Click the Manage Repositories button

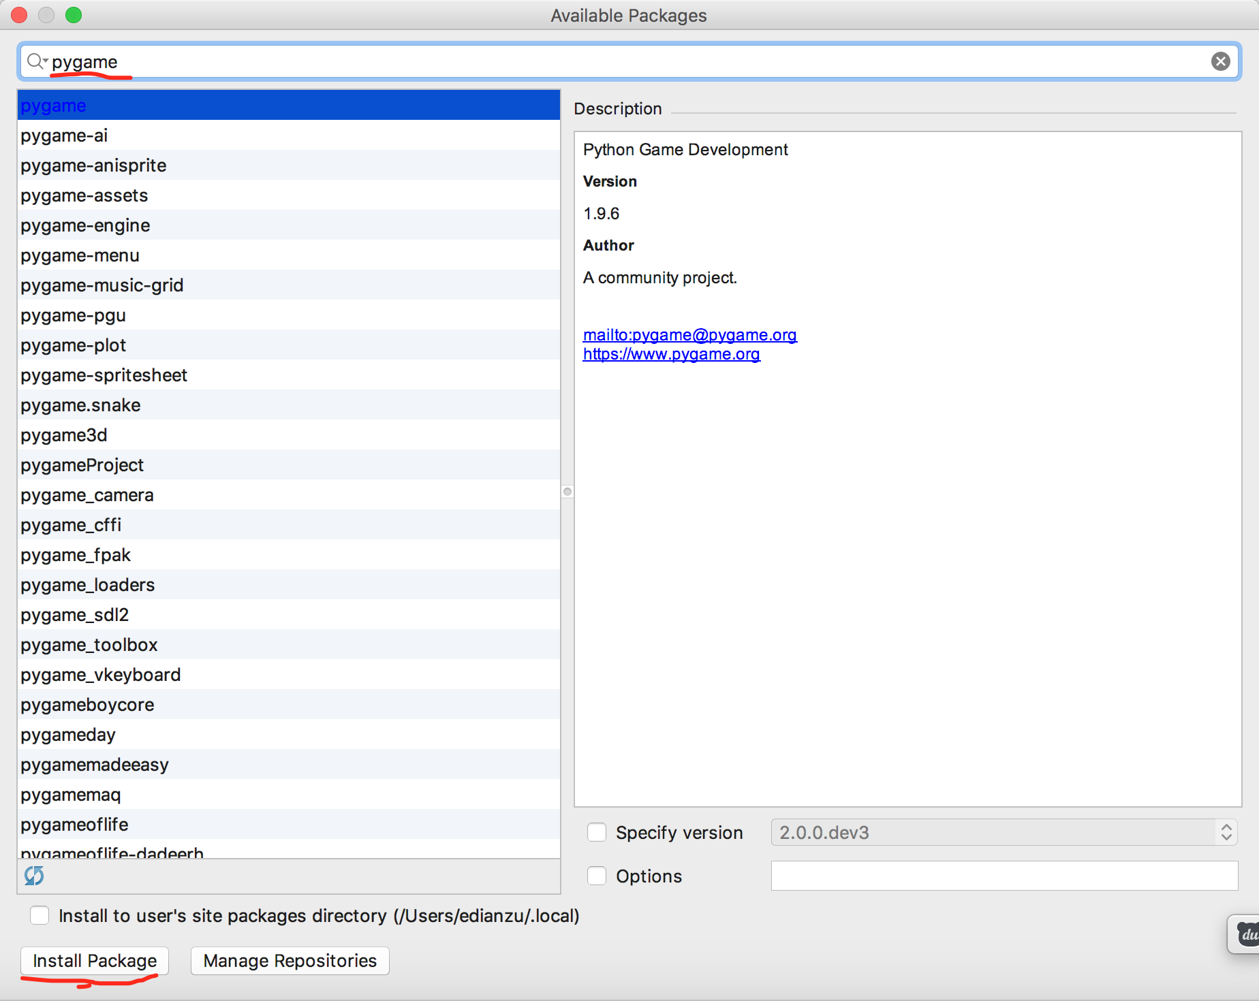tap(290, 961)
